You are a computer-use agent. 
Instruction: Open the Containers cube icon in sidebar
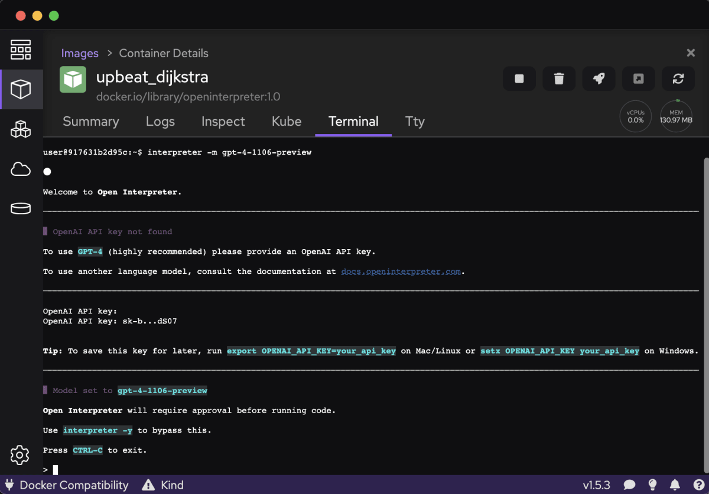[21, 89]
